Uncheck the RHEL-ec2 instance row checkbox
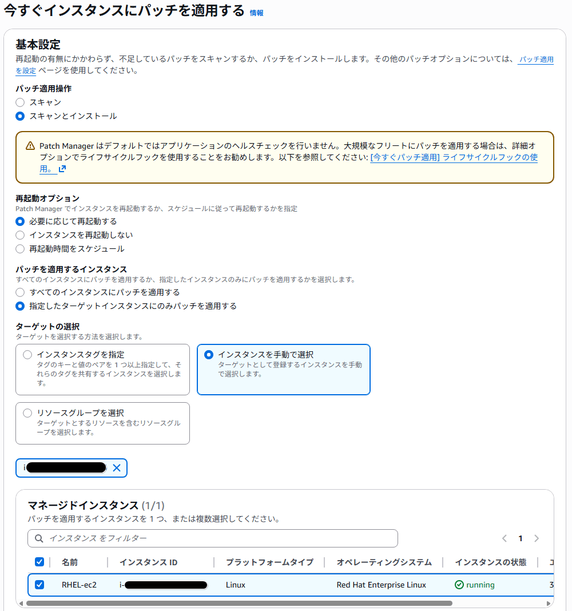 pyautogui.click(x=39, y=585)
